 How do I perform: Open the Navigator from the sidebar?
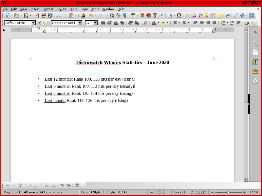coord(255,81)
